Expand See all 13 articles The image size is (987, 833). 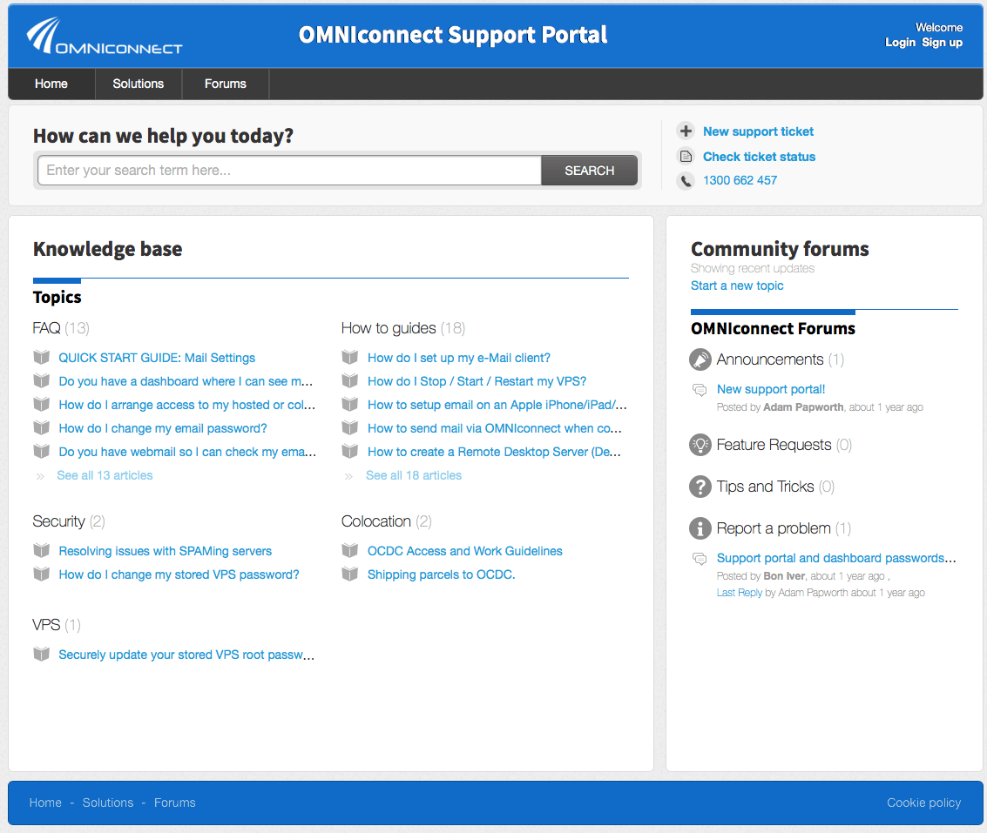[105, 475]
